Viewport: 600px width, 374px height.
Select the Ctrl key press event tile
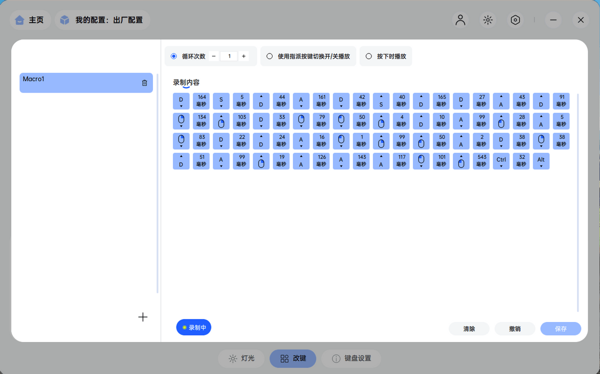pos(501,161)
